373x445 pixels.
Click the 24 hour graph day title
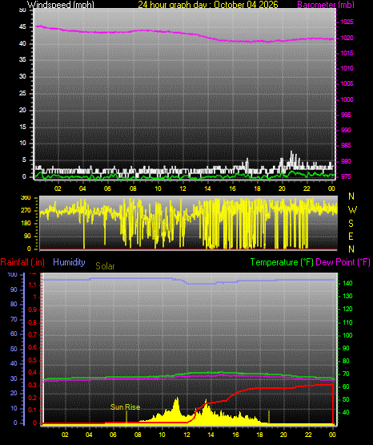click(208, 4)
